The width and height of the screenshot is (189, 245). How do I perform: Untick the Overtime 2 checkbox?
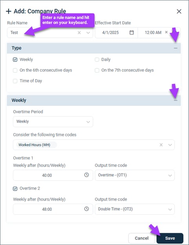pos(15,189)
